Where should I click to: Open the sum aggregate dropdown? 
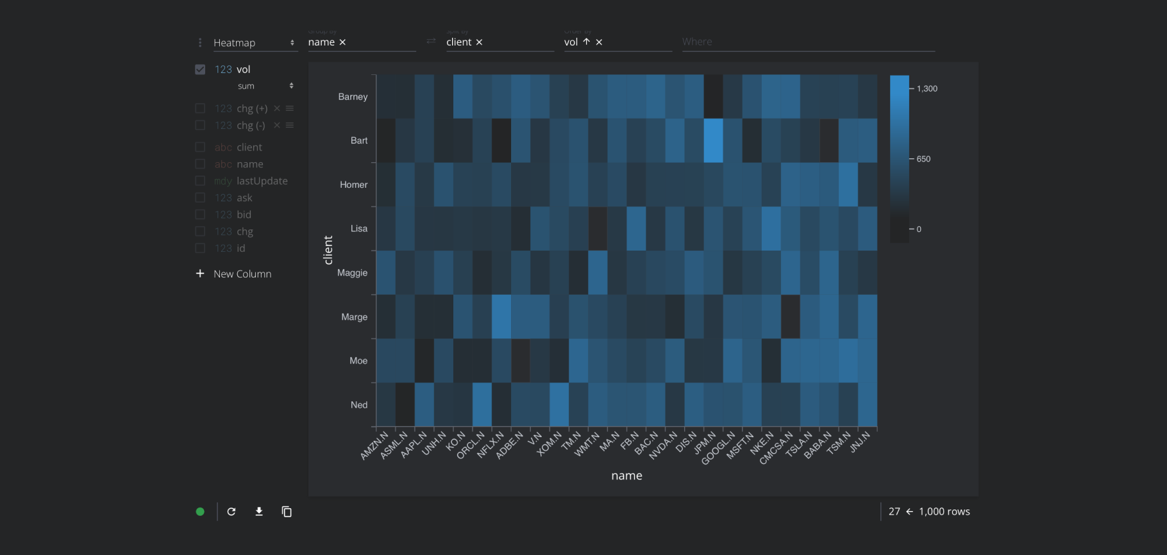tap(265, 86)
